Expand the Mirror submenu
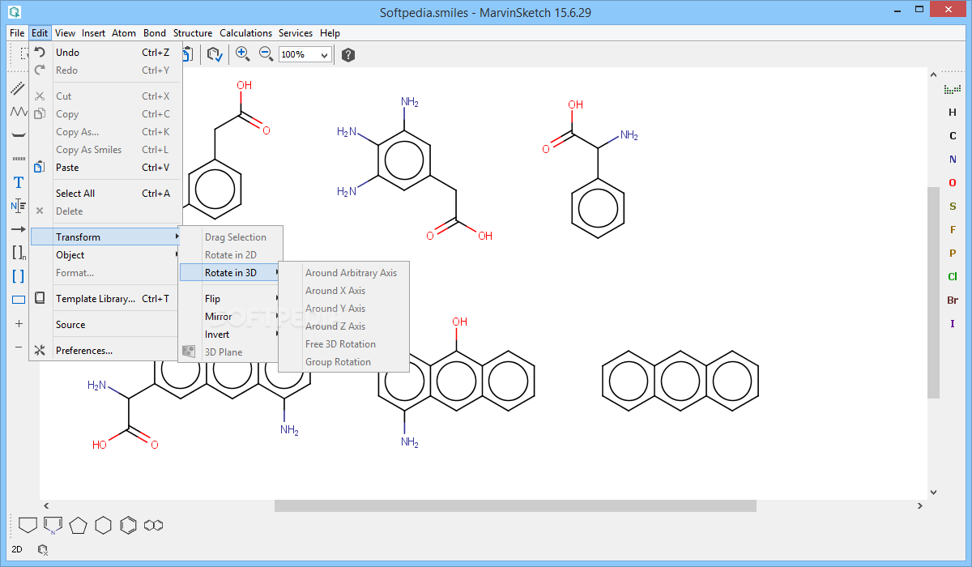 coord(230,317)
